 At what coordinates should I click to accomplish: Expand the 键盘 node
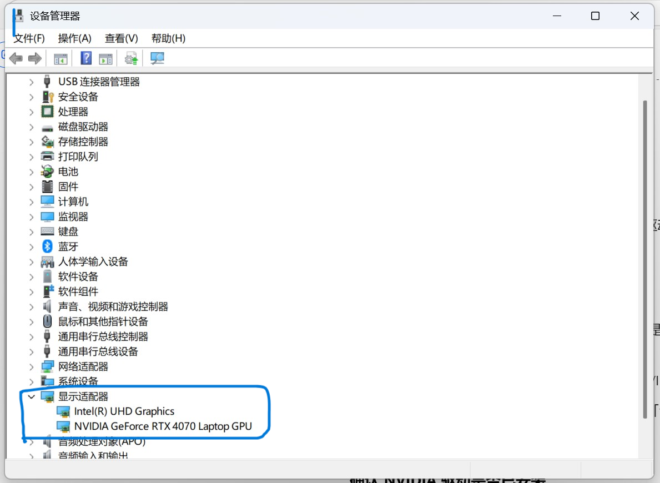click(x=31, y=232)
